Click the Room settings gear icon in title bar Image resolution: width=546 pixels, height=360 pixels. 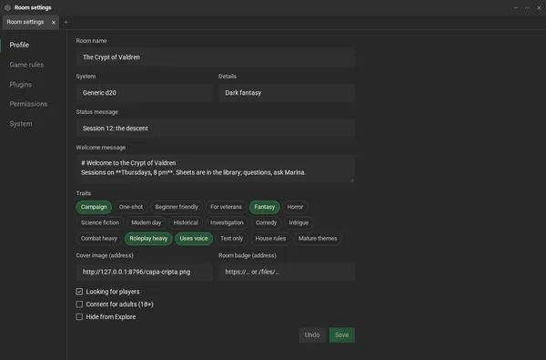point(7,7)
